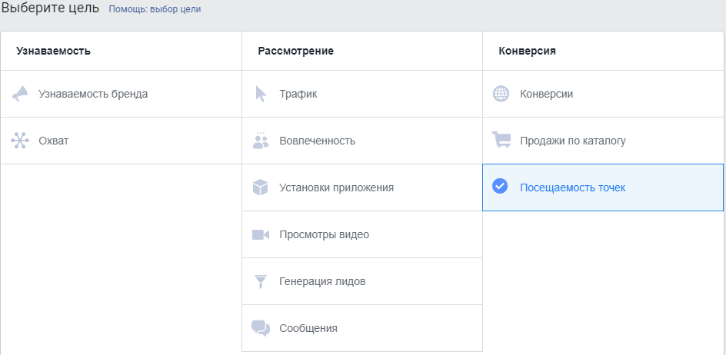
Task: Select the Трафик objective text
Action: [298, 94]
